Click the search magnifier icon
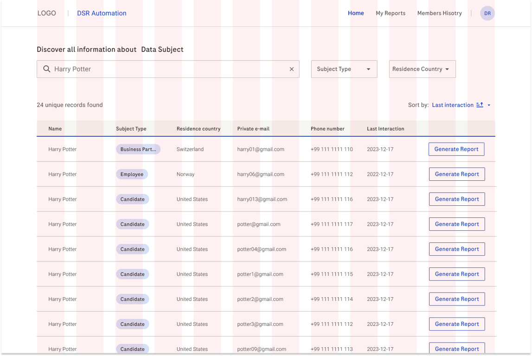The image size is (532, 356). [x=47, y=69]
